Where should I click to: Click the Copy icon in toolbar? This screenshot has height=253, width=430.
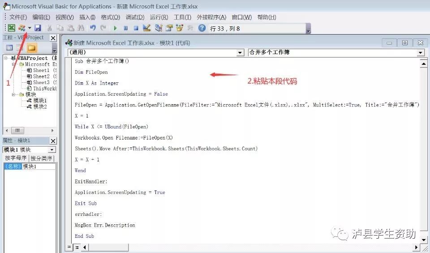coord(60,28)
